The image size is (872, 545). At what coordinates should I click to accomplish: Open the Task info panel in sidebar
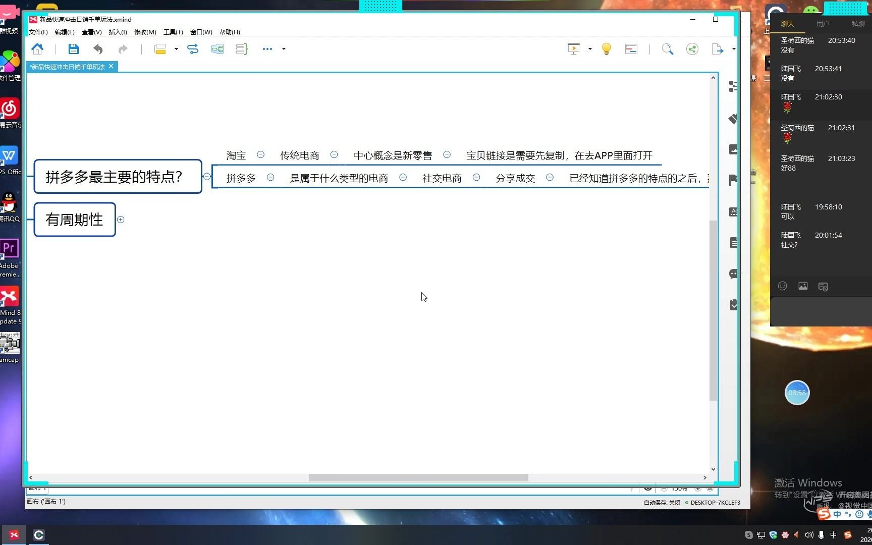coord(733,305)
